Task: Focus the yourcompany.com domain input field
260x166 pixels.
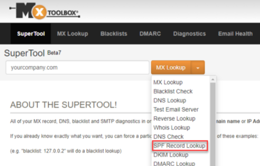Action: (77, 67)
